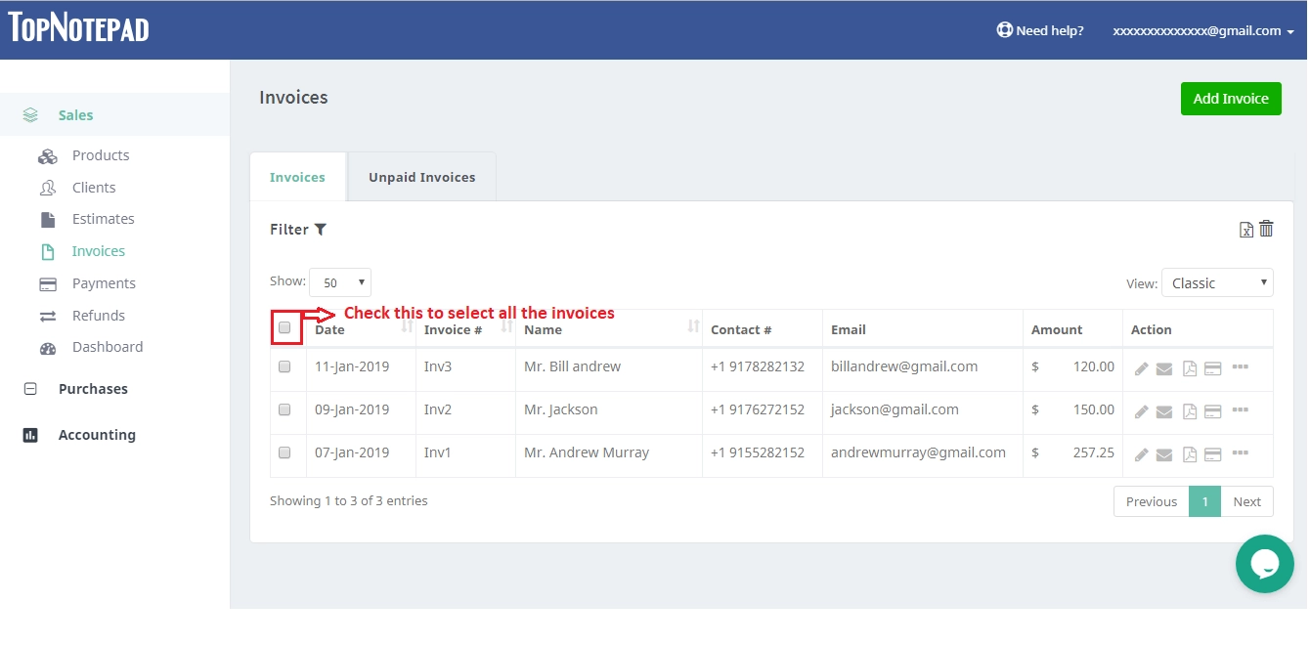Sort the table by the Date column
Viewport: 1310px width, 645px height.
(328, 329)
